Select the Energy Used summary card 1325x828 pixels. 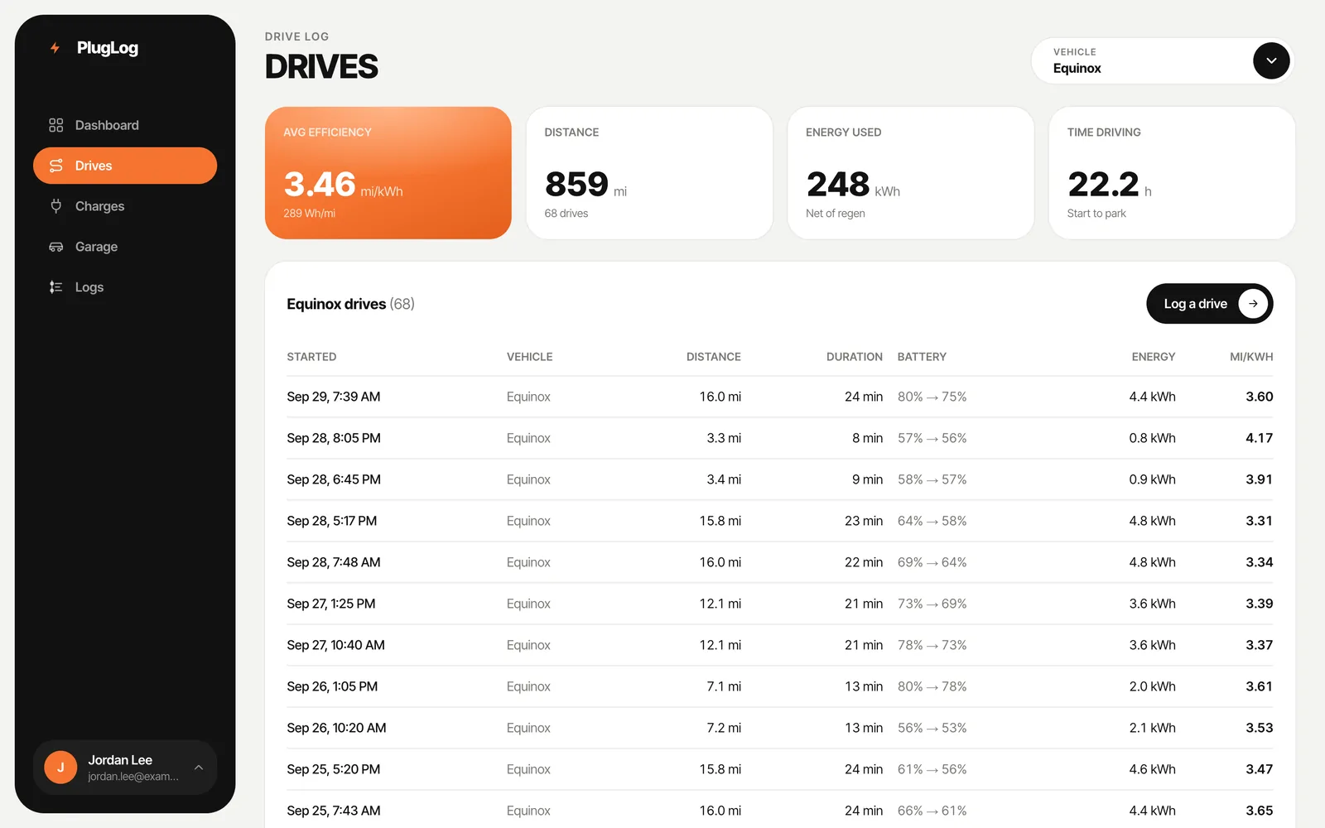click(911, 173)
